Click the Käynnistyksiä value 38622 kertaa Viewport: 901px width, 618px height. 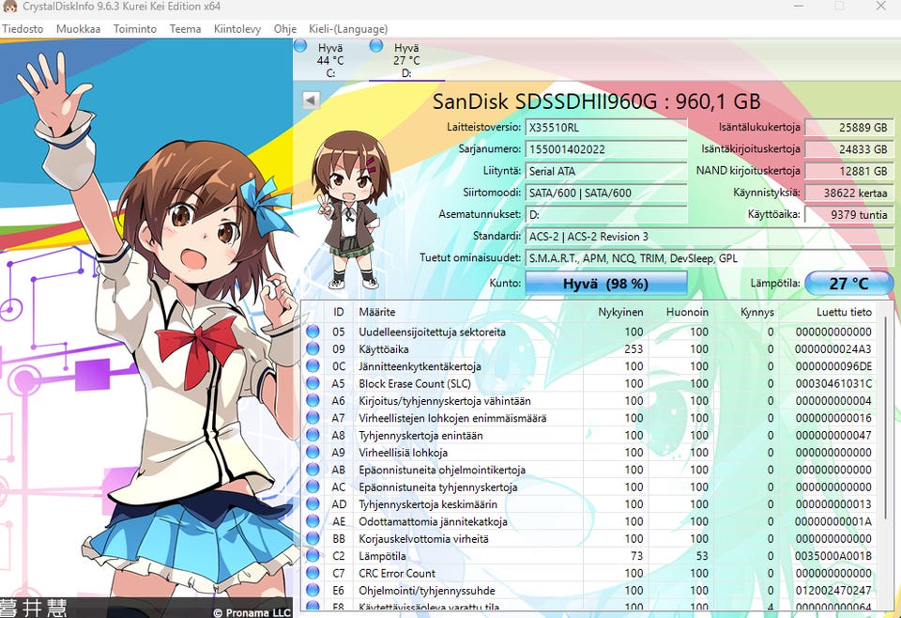tap(849, 193)
